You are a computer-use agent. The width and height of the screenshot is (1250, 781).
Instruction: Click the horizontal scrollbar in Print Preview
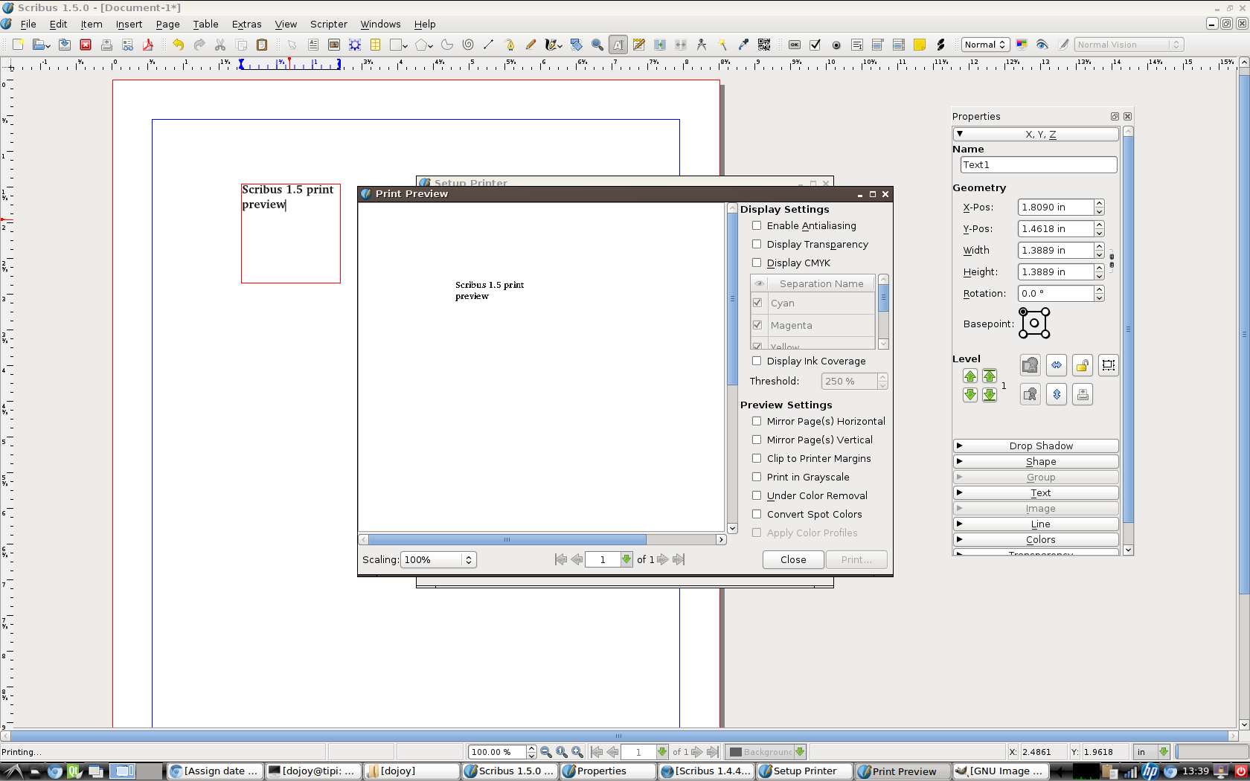[x=507, y=540]
